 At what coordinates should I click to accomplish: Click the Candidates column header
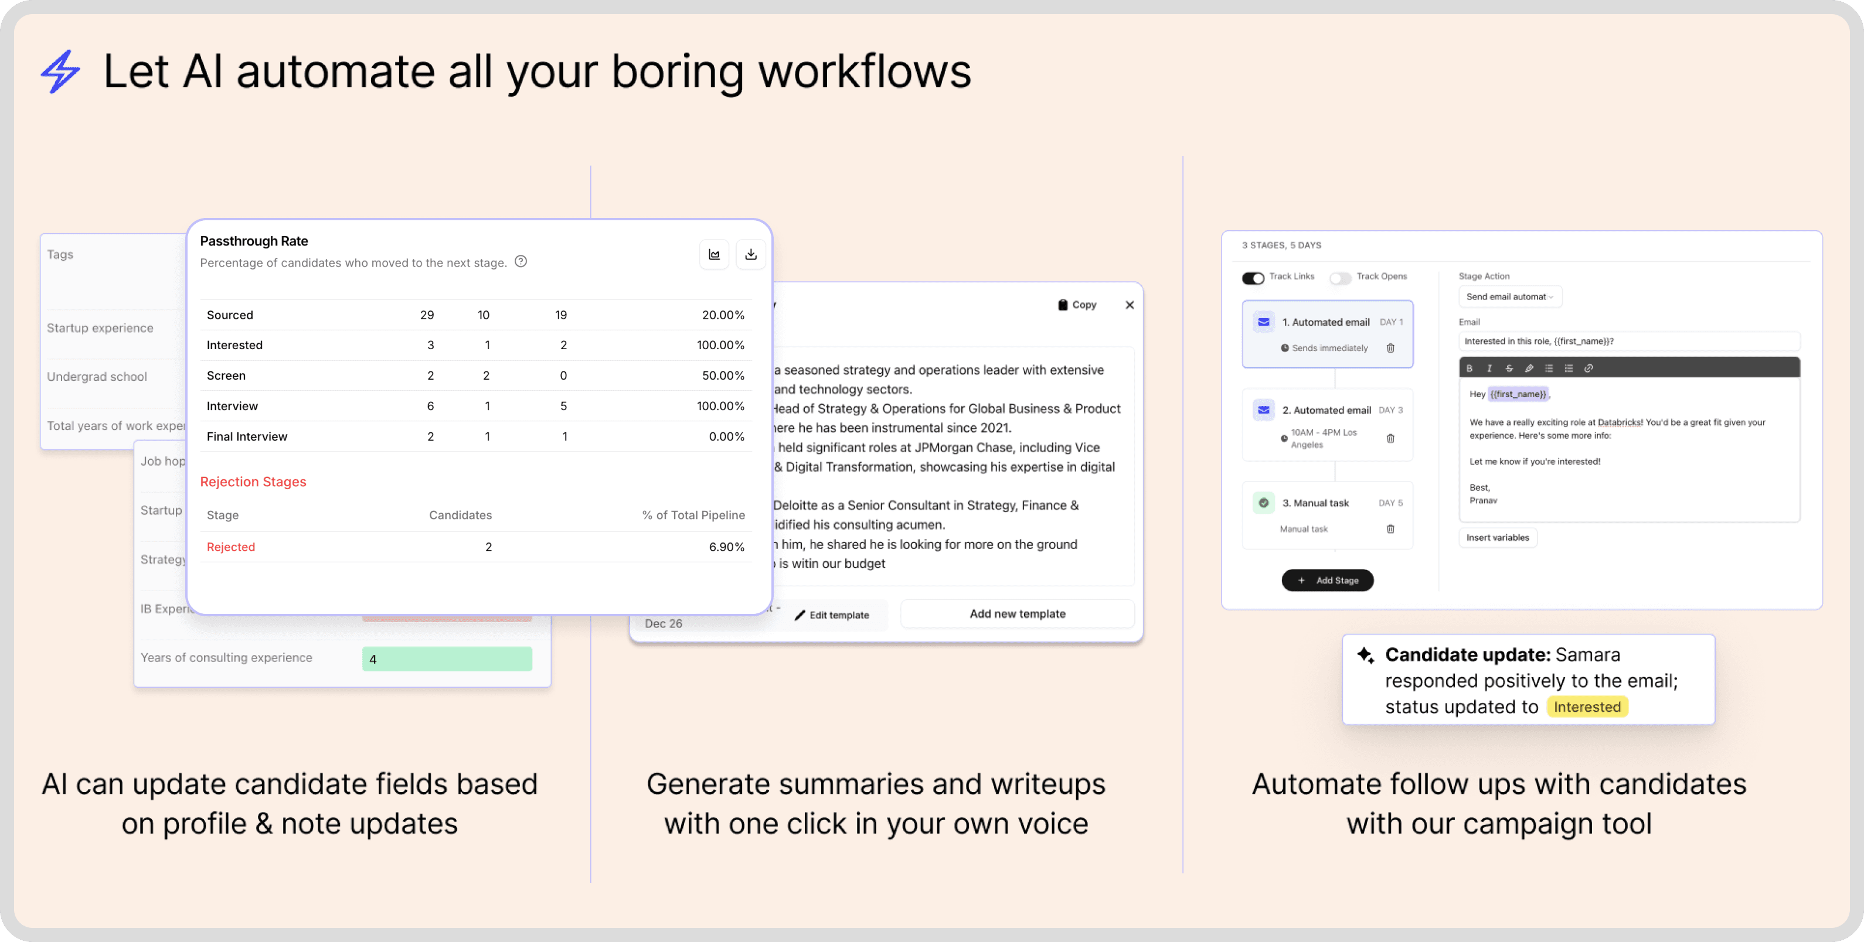coord(460,515)
